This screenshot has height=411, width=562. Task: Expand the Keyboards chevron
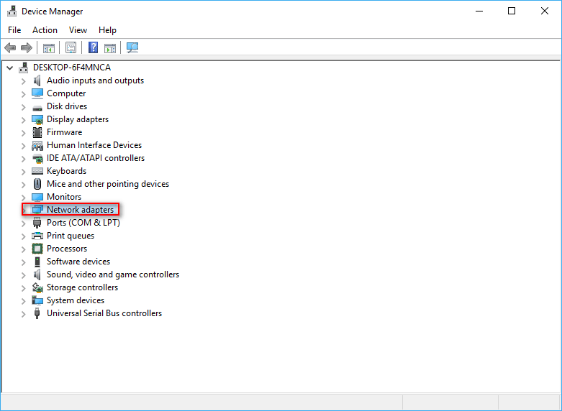[x=24, y=172]
